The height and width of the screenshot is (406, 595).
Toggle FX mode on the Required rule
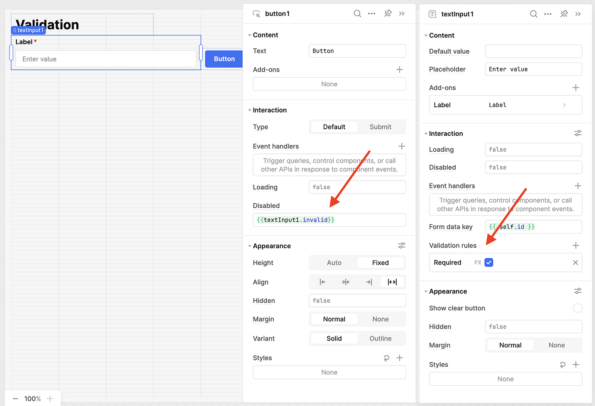[478, 262]
